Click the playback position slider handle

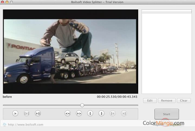[x=82, y=105]
